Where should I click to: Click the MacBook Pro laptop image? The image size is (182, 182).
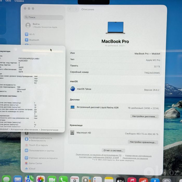click(x=115, y=28)
